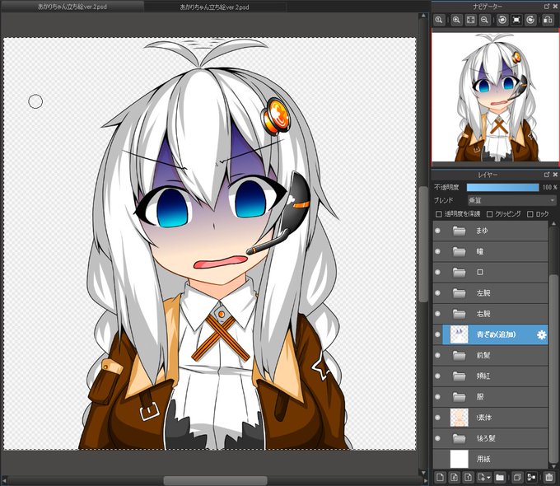This screenshot has width=560, height=486.
Task: Expand the 頬紅 folder icon
Action: point(460,376)
